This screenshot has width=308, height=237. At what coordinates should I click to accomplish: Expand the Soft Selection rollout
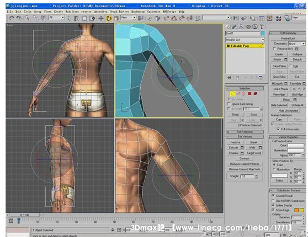[x=245, y=132]
